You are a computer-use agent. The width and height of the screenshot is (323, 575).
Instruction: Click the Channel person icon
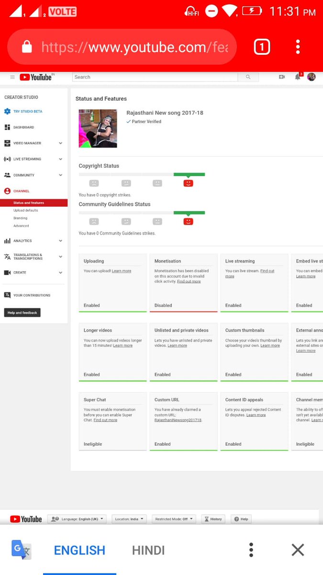click(x=7, y=191)
